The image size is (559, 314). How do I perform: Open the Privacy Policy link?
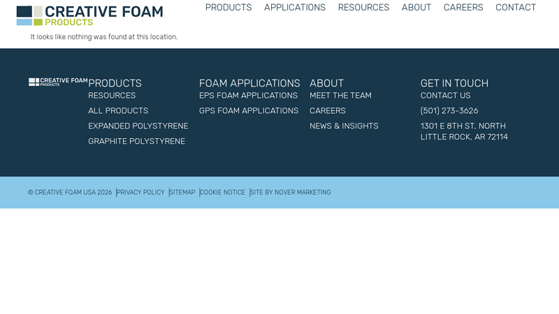140,193
